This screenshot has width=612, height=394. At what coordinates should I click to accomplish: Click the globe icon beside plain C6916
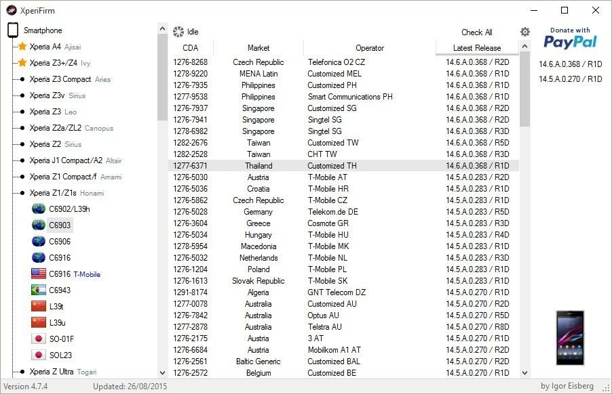pos(38,258)
